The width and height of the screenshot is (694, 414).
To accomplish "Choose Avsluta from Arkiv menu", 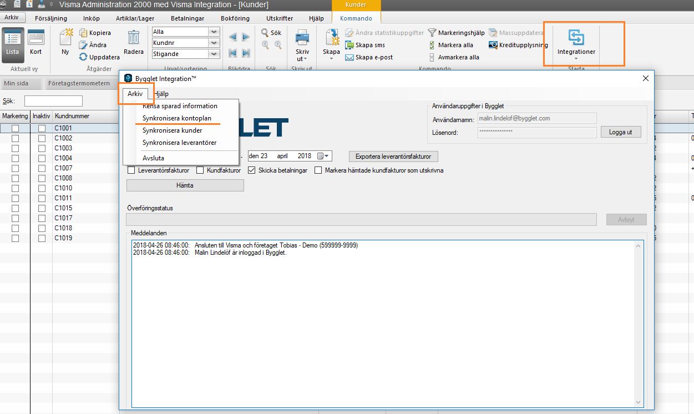I will pos(153,158).
